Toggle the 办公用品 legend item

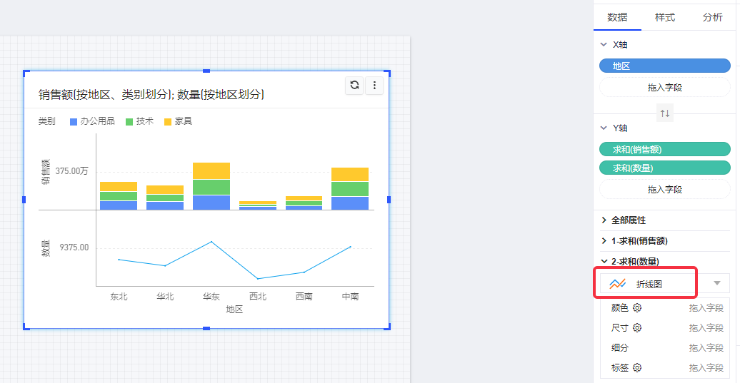pos(92,121)
